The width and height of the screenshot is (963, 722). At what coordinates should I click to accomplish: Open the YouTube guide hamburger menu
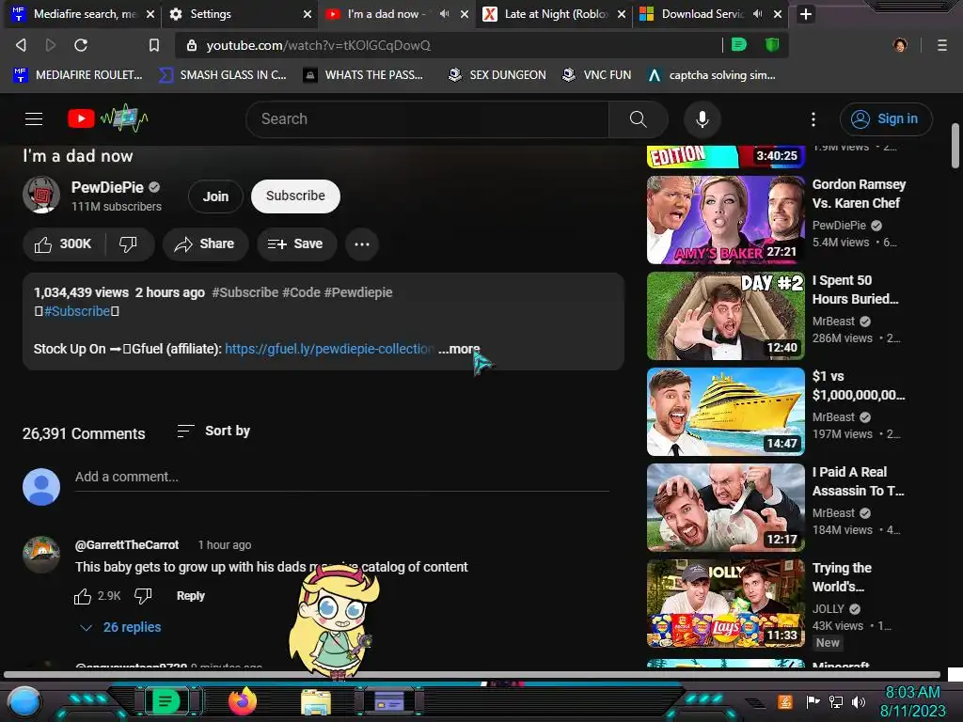(34, 119)
